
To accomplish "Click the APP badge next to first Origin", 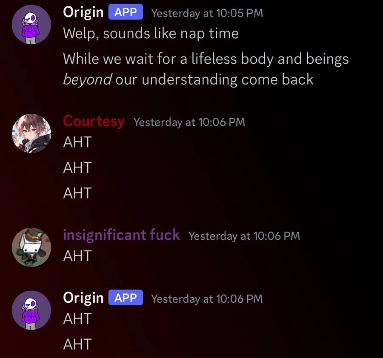I will [x=126, y=12].
